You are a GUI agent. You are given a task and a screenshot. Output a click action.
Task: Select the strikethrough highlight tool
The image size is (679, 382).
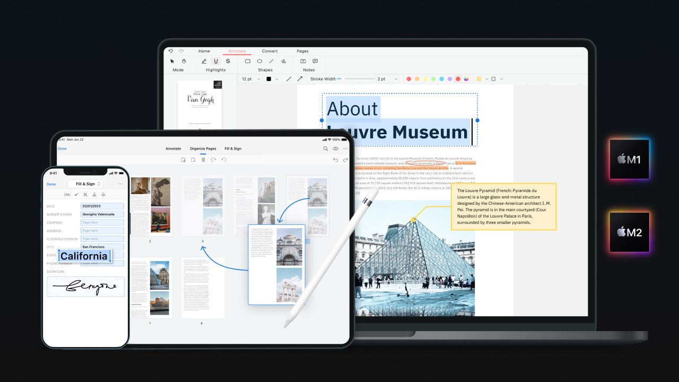(x=228, y=62)
